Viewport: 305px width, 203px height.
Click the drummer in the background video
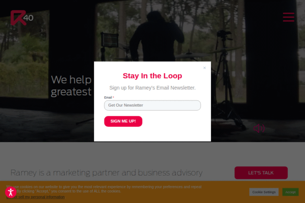[x=156, y=37]
